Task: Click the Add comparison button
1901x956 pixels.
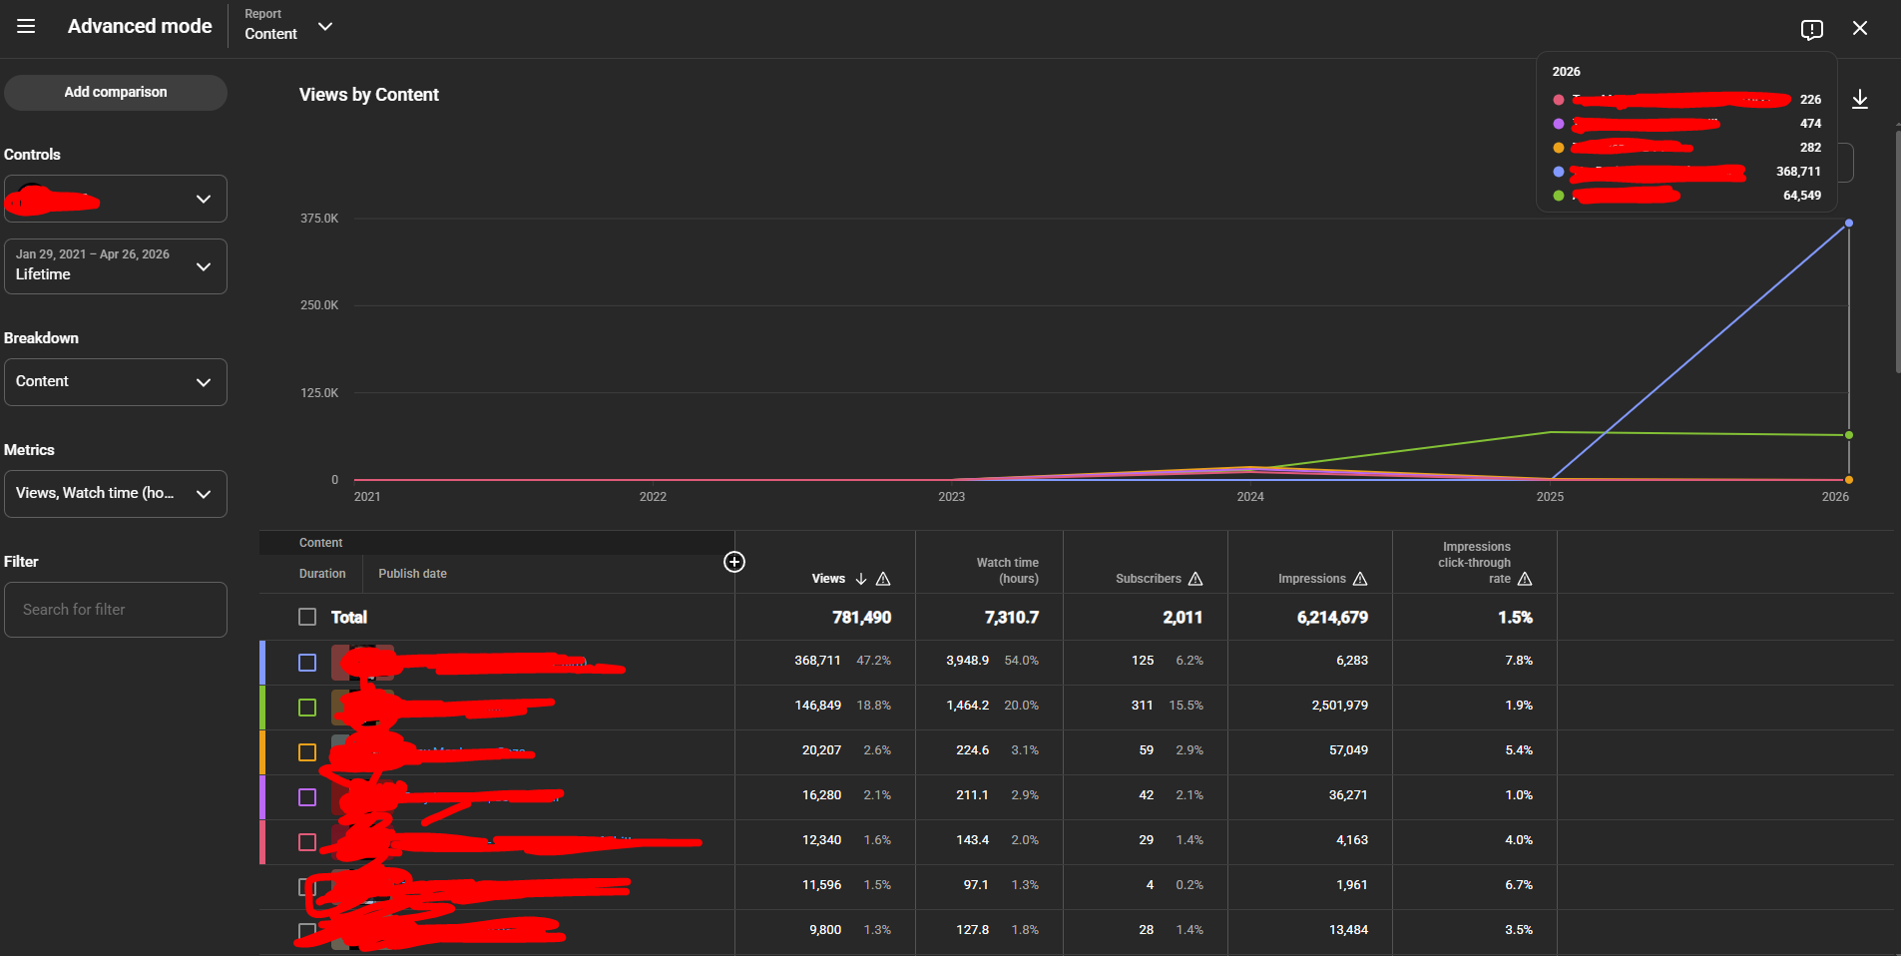Action: coord(116,93)
